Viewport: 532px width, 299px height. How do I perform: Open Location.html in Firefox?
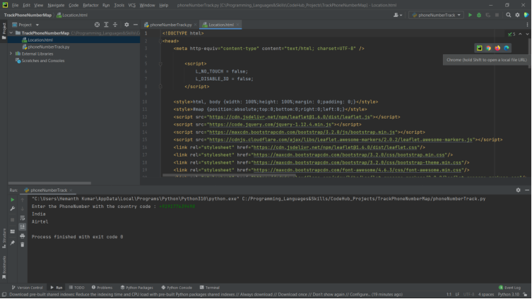coord(497,48)
